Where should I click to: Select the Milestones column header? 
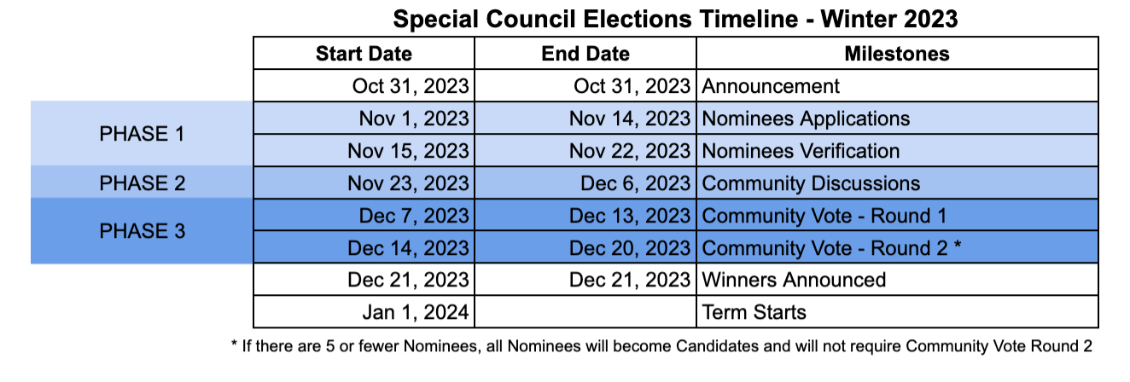pyautogui.click(x=897, y=54)
